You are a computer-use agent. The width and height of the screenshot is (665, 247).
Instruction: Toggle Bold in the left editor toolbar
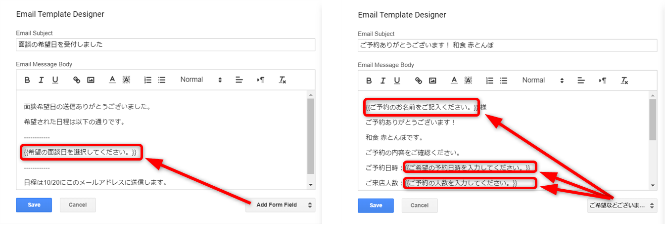coord(28,80)
